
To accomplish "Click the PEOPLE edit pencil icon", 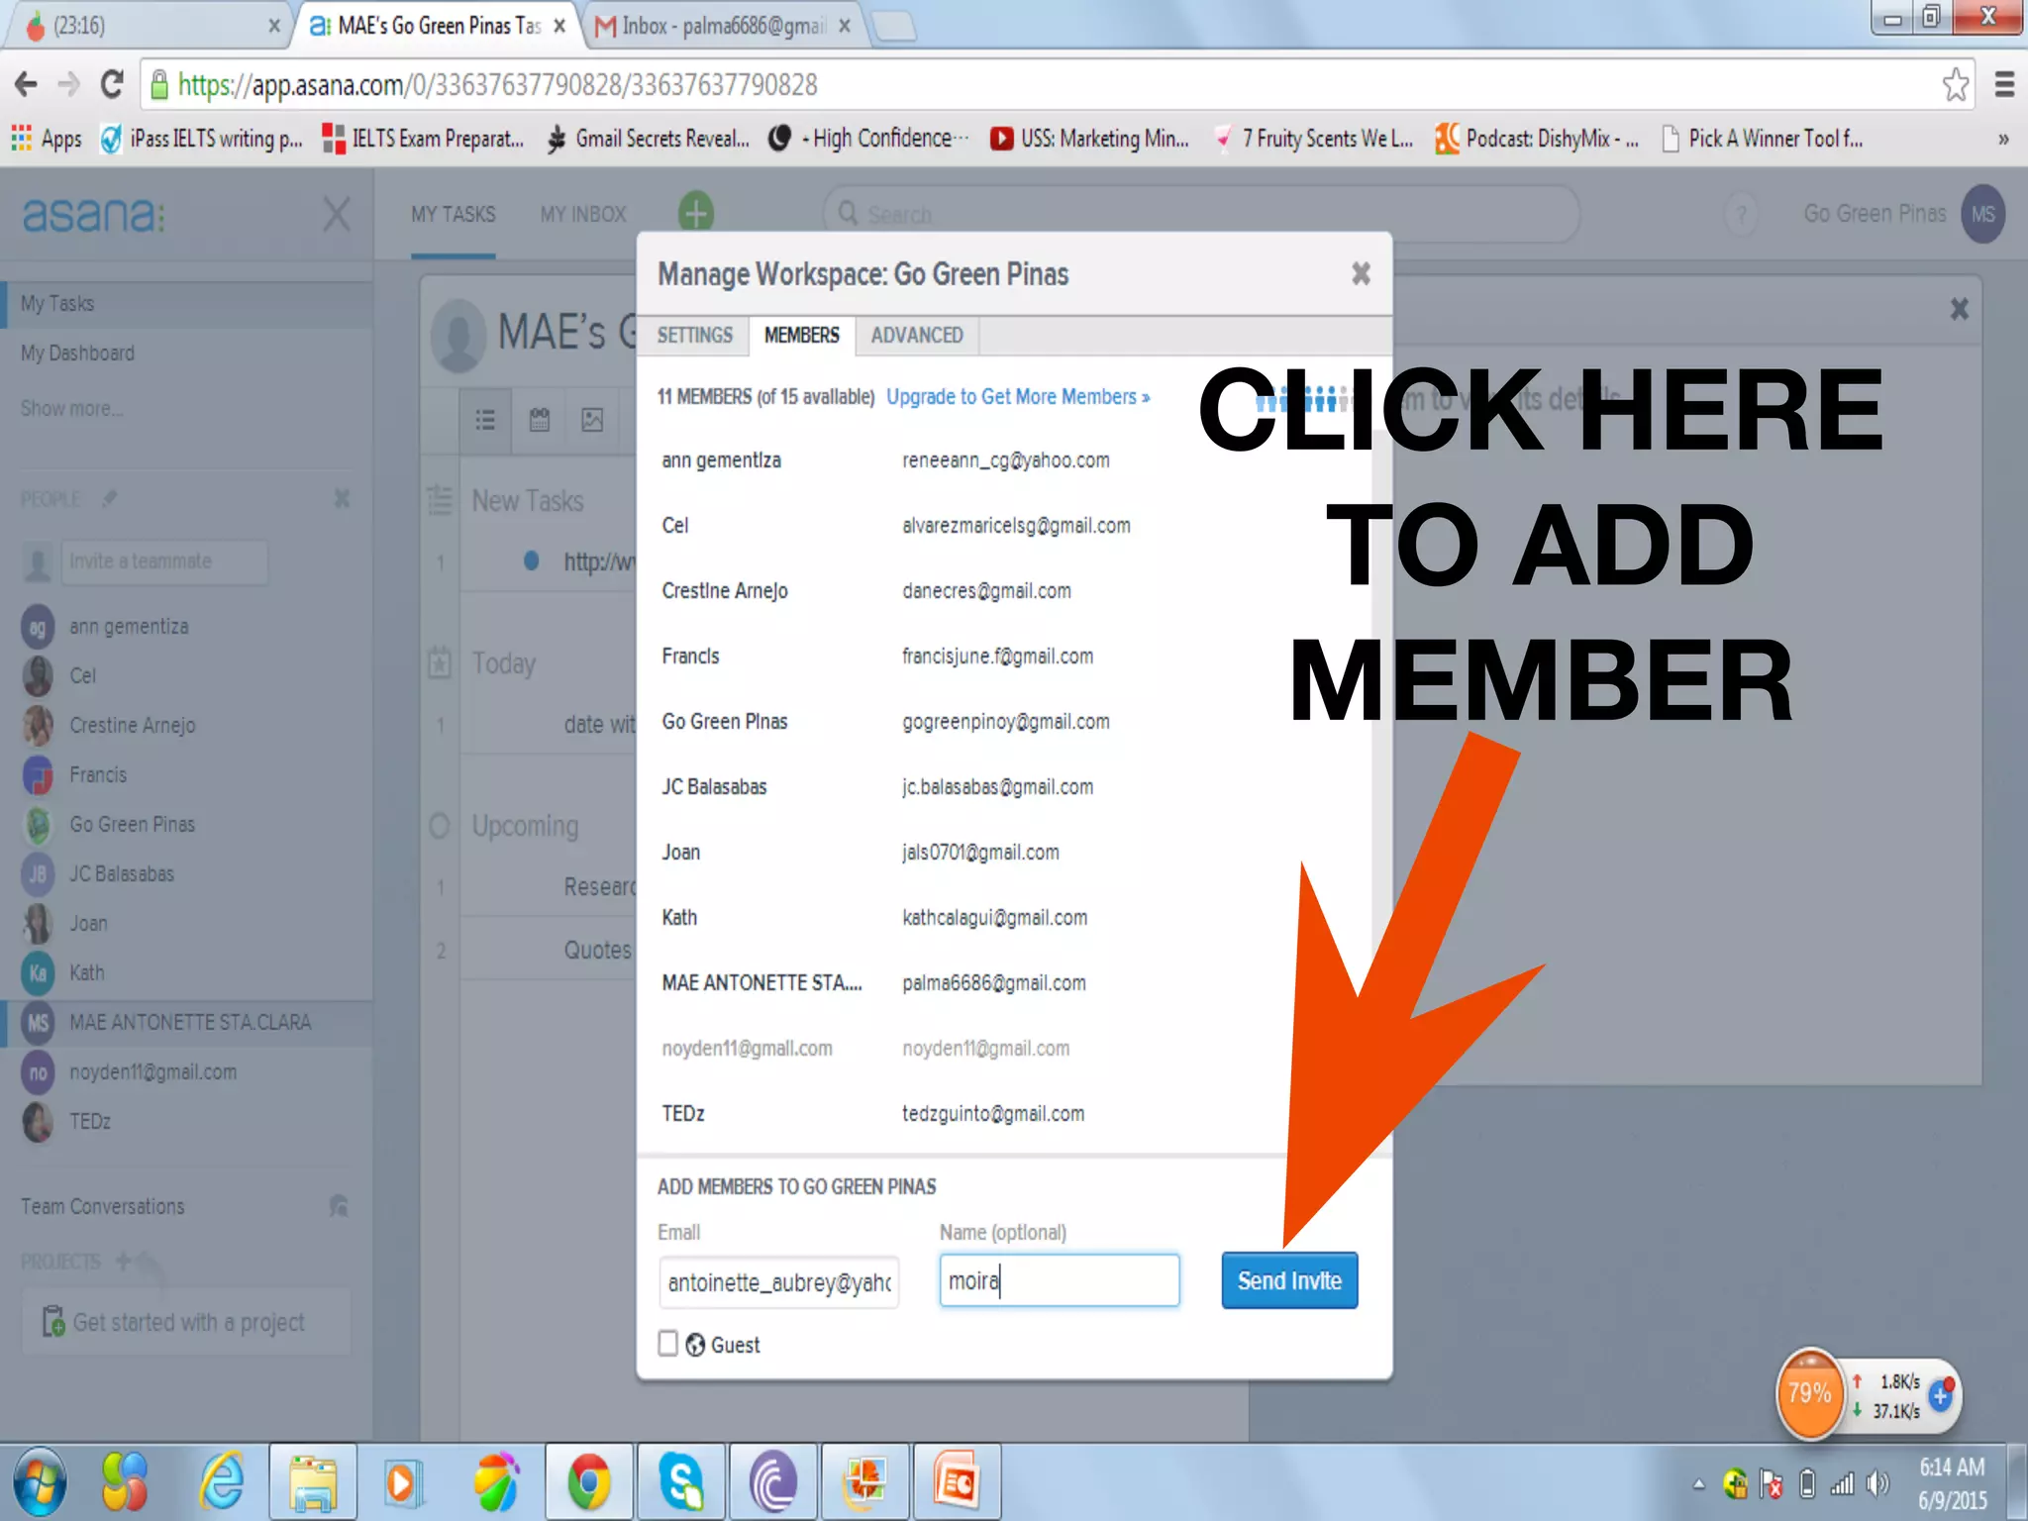I will click(x=109, y=498).
